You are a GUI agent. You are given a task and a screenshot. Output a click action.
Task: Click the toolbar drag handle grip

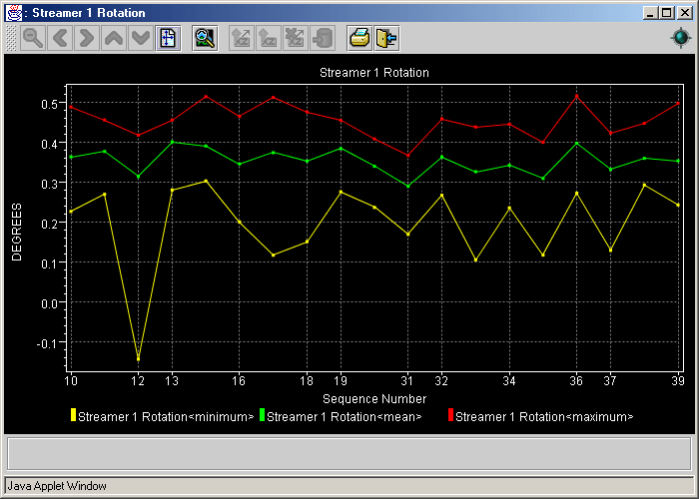[11, 39]
